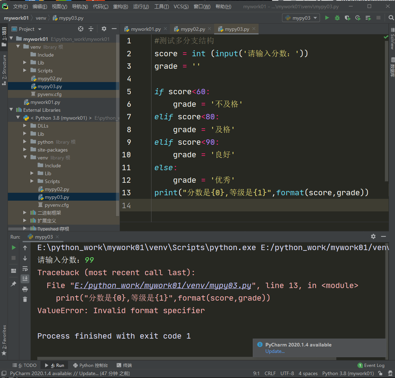Viewport: 395px width, 378px height.
Task: Switch to the mywork01.py editor tab
Action: coord(146,29)
